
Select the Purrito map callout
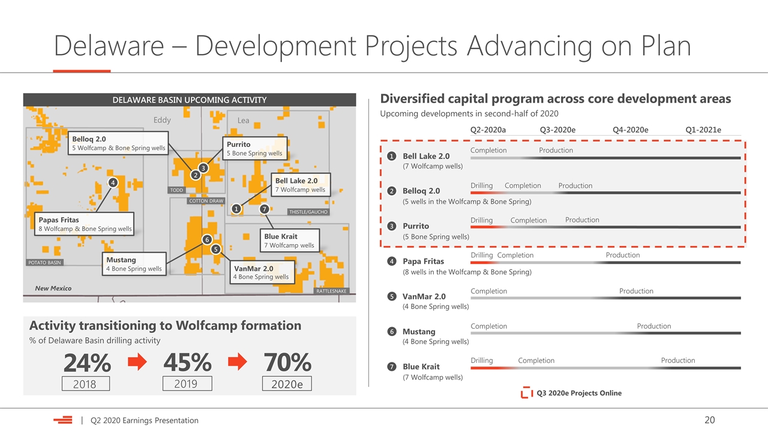(x=254, y=149)
